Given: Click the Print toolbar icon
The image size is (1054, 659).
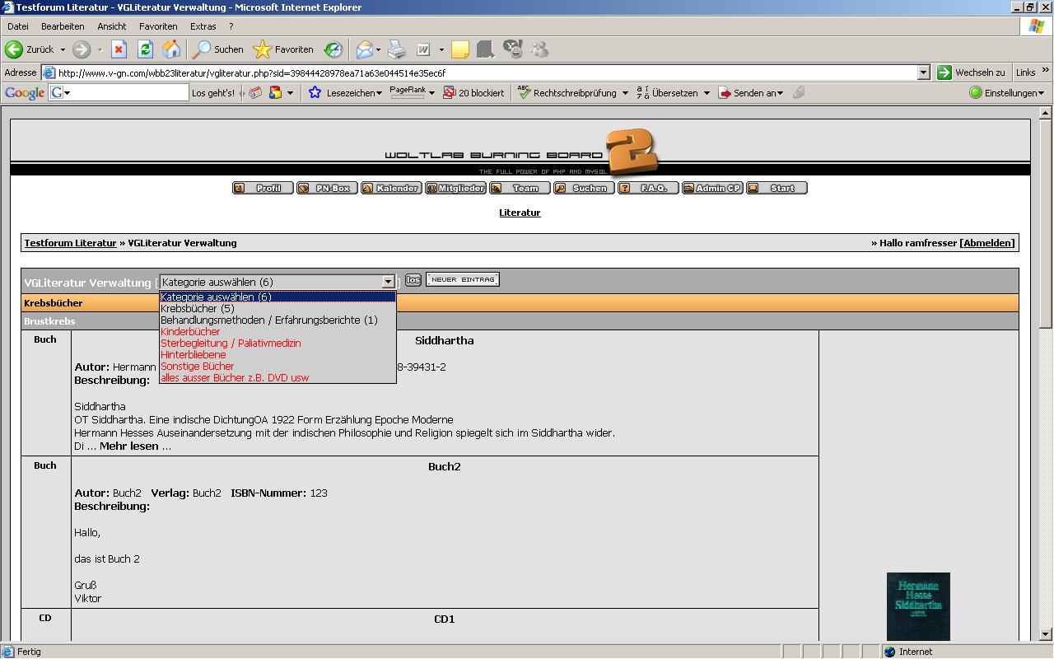Looking at the screenshot, I should click(x=397, y=49).
